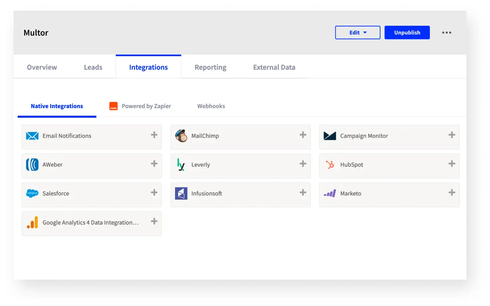Screen dimensions: 490x306
Task: Open the Edit dropdown button
Action: click(358, 32)
